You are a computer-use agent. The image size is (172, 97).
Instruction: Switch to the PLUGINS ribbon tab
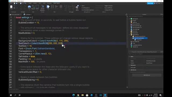point(49,3)
